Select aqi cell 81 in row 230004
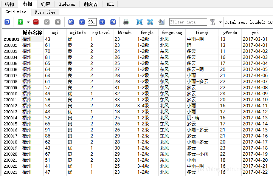273x176 pixels. point(55,57)
